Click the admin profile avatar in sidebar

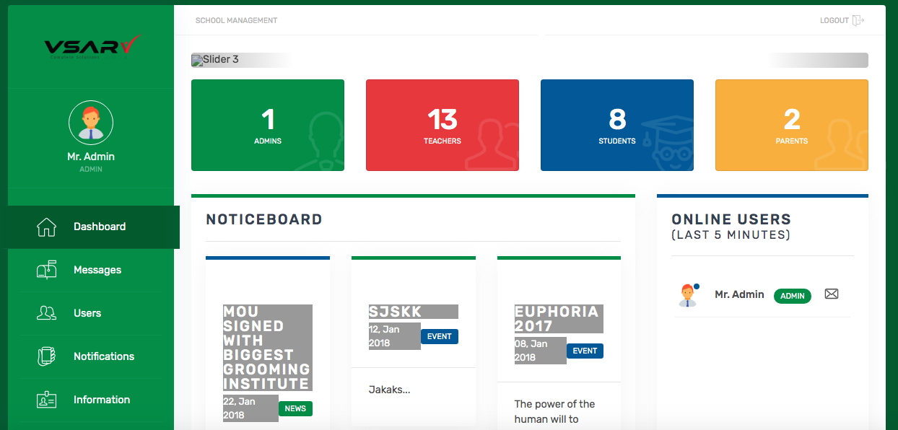[x=91, y=123]
